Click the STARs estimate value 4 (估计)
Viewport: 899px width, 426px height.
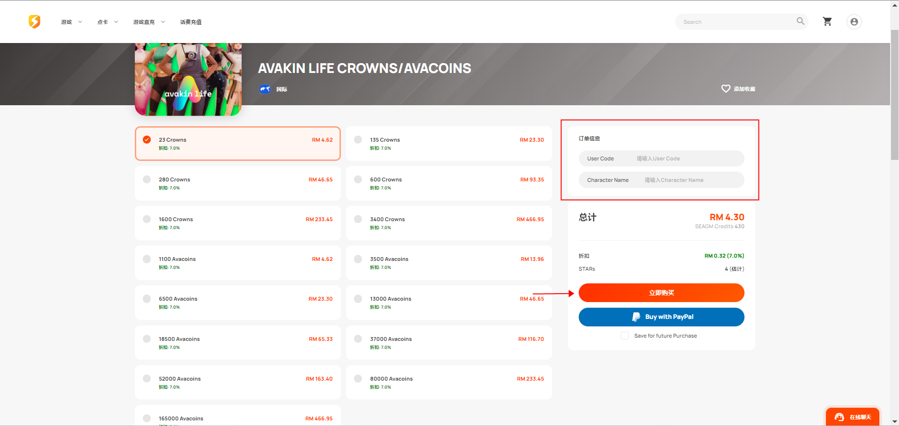735,269
